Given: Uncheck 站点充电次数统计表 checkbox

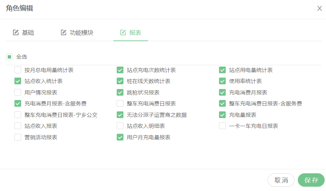Looking at the screenshot, I should point(120,70).
